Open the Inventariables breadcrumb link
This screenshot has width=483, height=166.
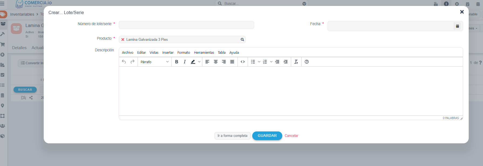pyautogui.click(x=22, y=14)
